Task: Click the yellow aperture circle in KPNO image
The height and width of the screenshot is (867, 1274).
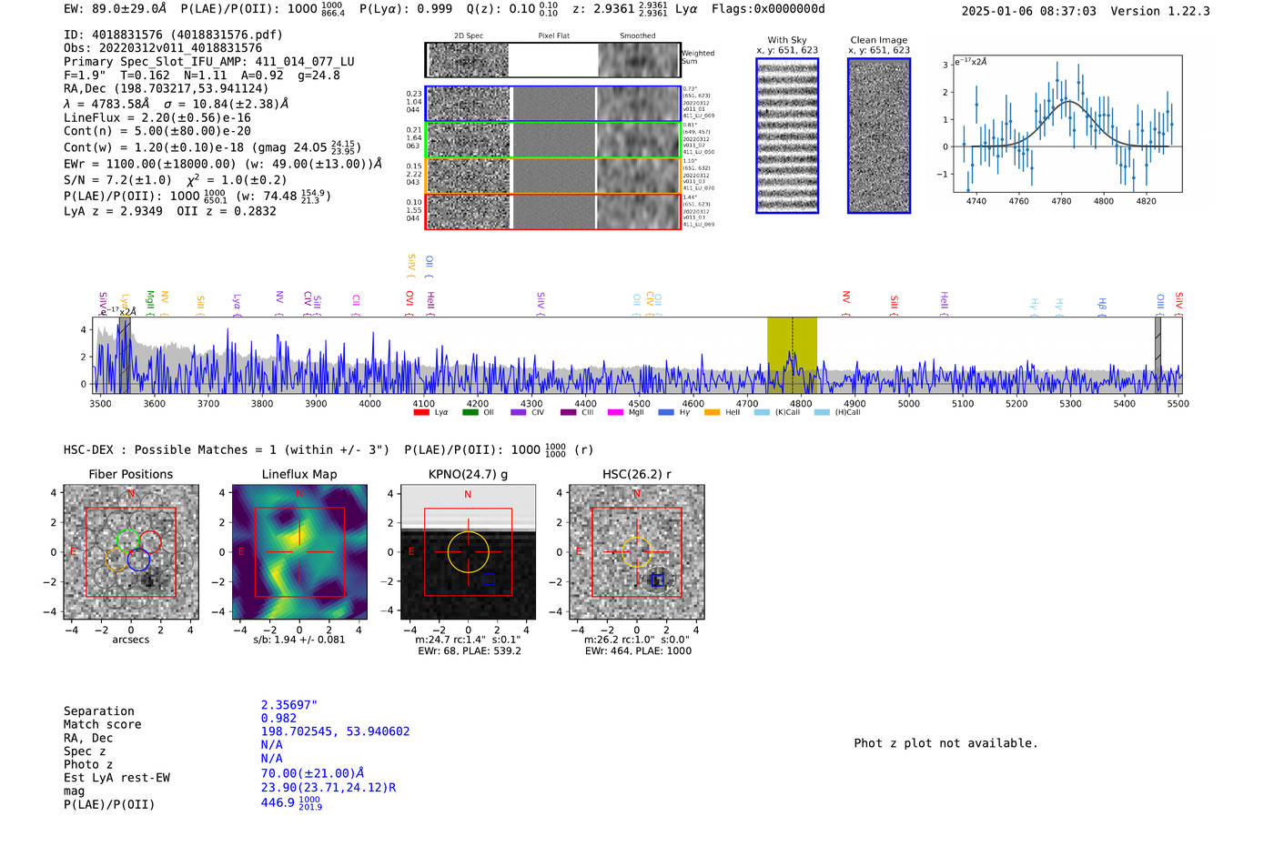Action: [x=469, y=552]
